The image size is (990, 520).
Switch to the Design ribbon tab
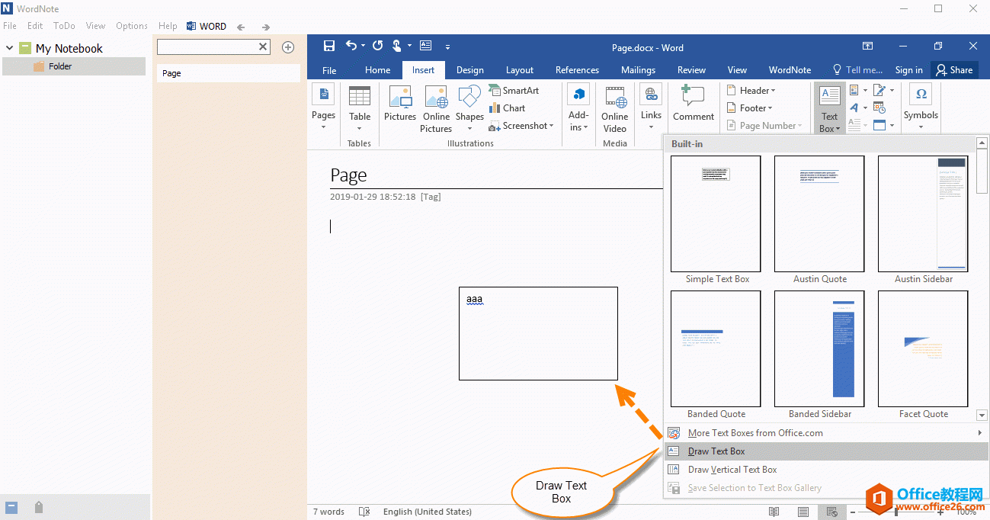click(469, 70)
